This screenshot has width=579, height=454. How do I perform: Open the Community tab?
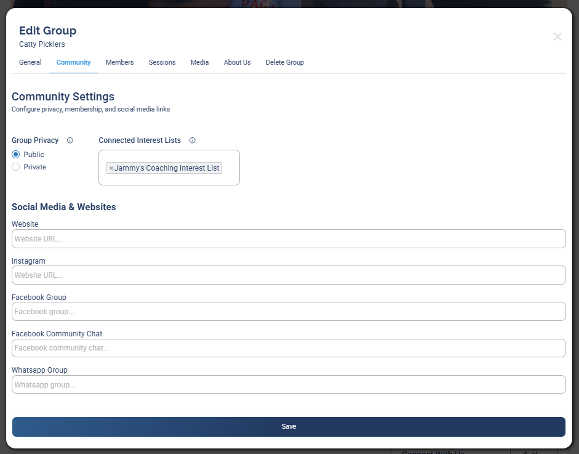coord(73,62)
